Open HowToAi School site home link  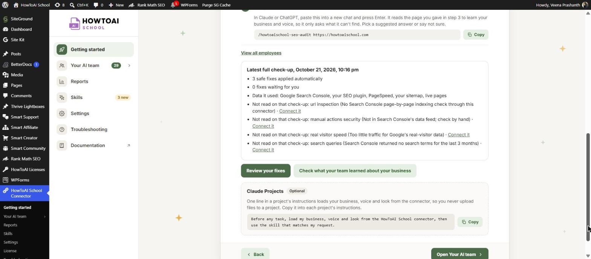[32, 5]
